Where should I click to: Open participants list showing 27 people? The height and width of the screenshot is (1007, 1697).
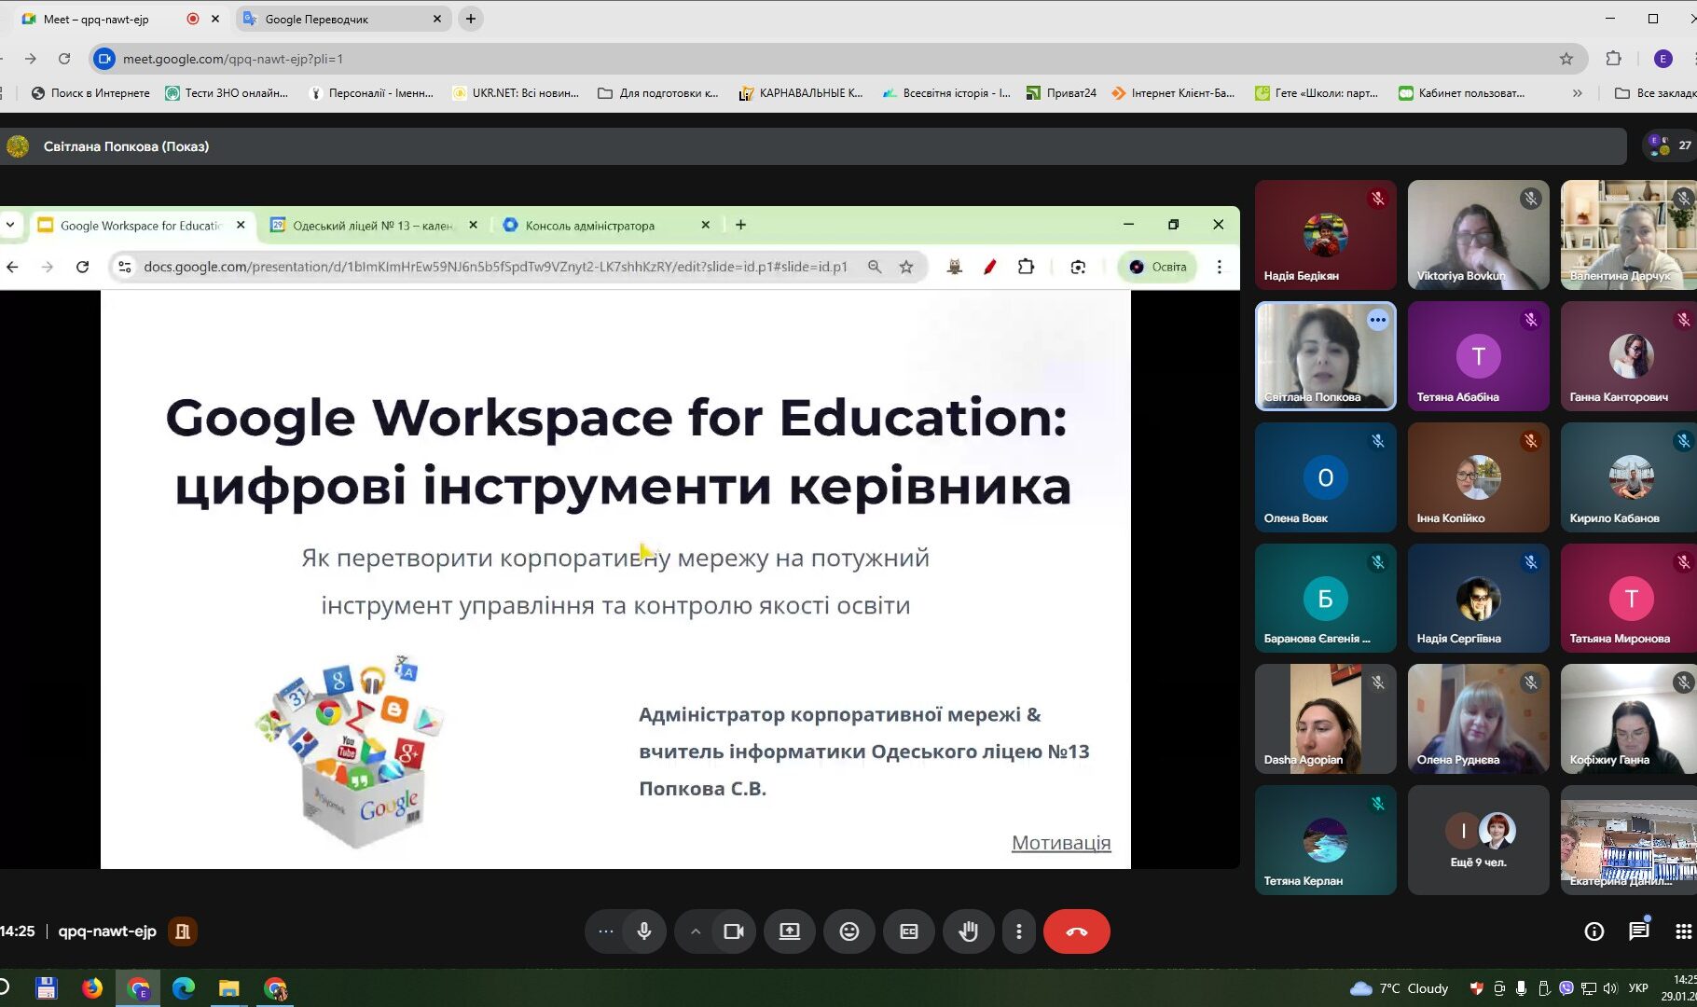coord(1670,145)
